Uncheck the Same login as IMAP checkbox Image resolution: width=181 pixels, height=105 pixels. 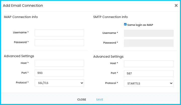click(125, 24)
